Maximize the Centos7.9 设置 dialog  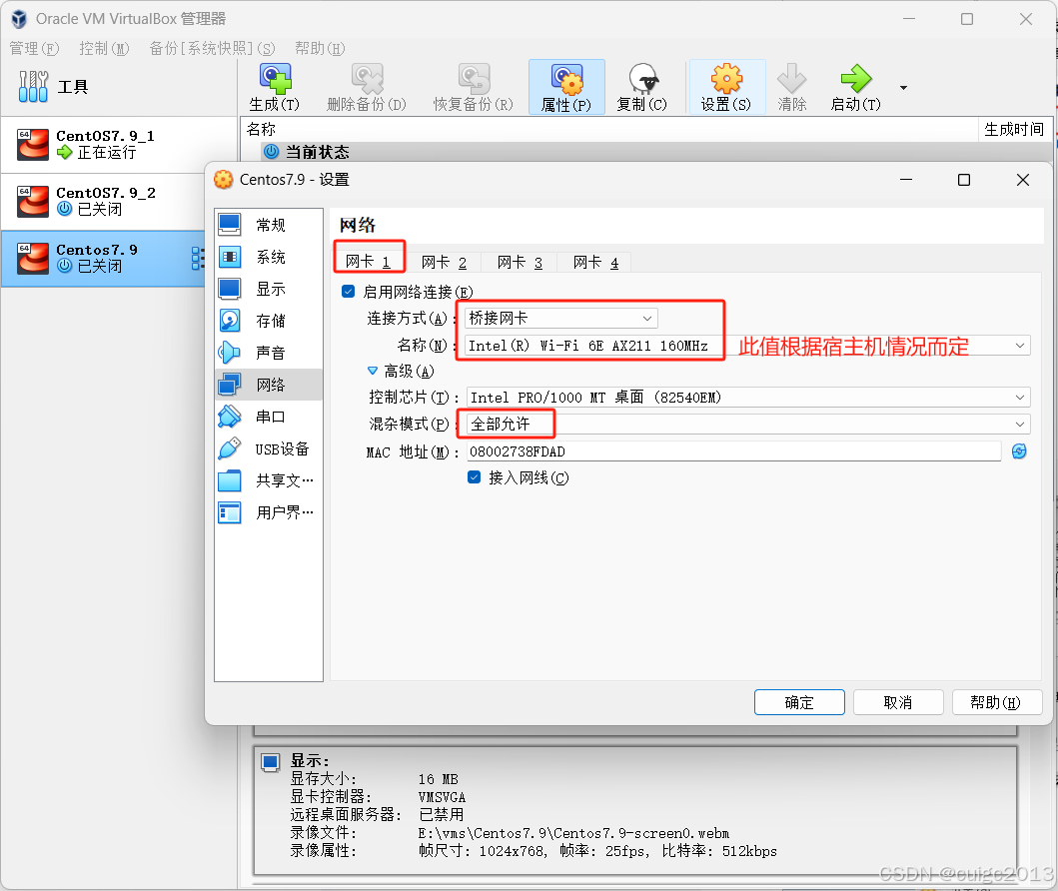click(964, 180)
